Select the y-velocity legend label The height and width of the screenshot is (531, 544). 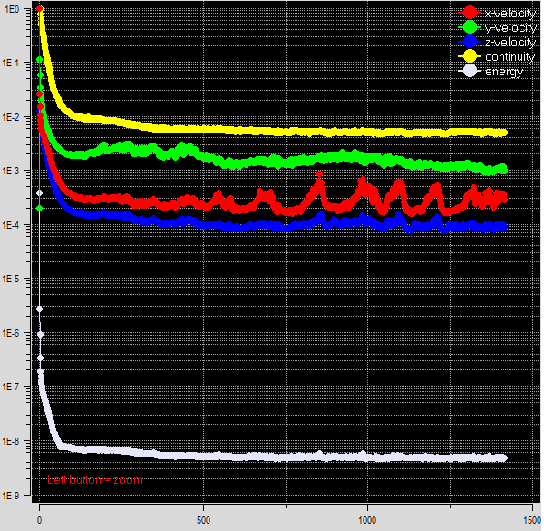click(510, 27)
